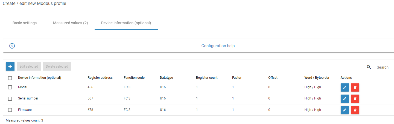Delete the Serial number row entry
This screenshot has height=124, width=394.
click(355, 99)
